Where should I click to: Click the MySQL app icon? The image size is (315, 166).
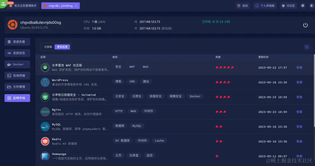45,127
